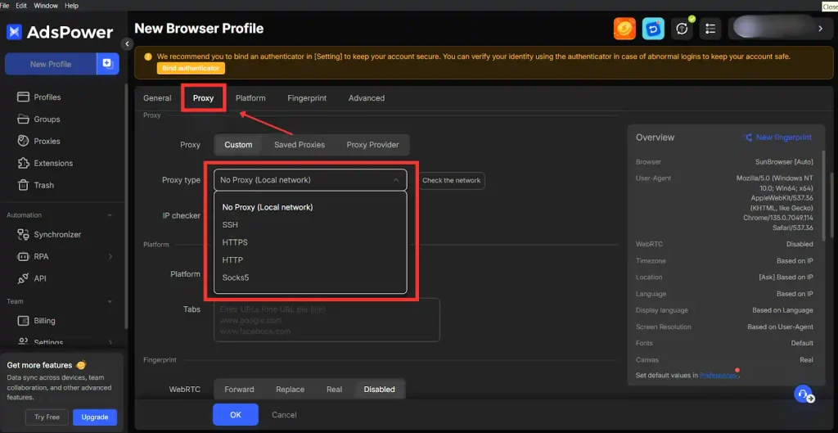
Task: Click inside the Tabs URL field
Action: pyautogui.click(x=327, y=320)
